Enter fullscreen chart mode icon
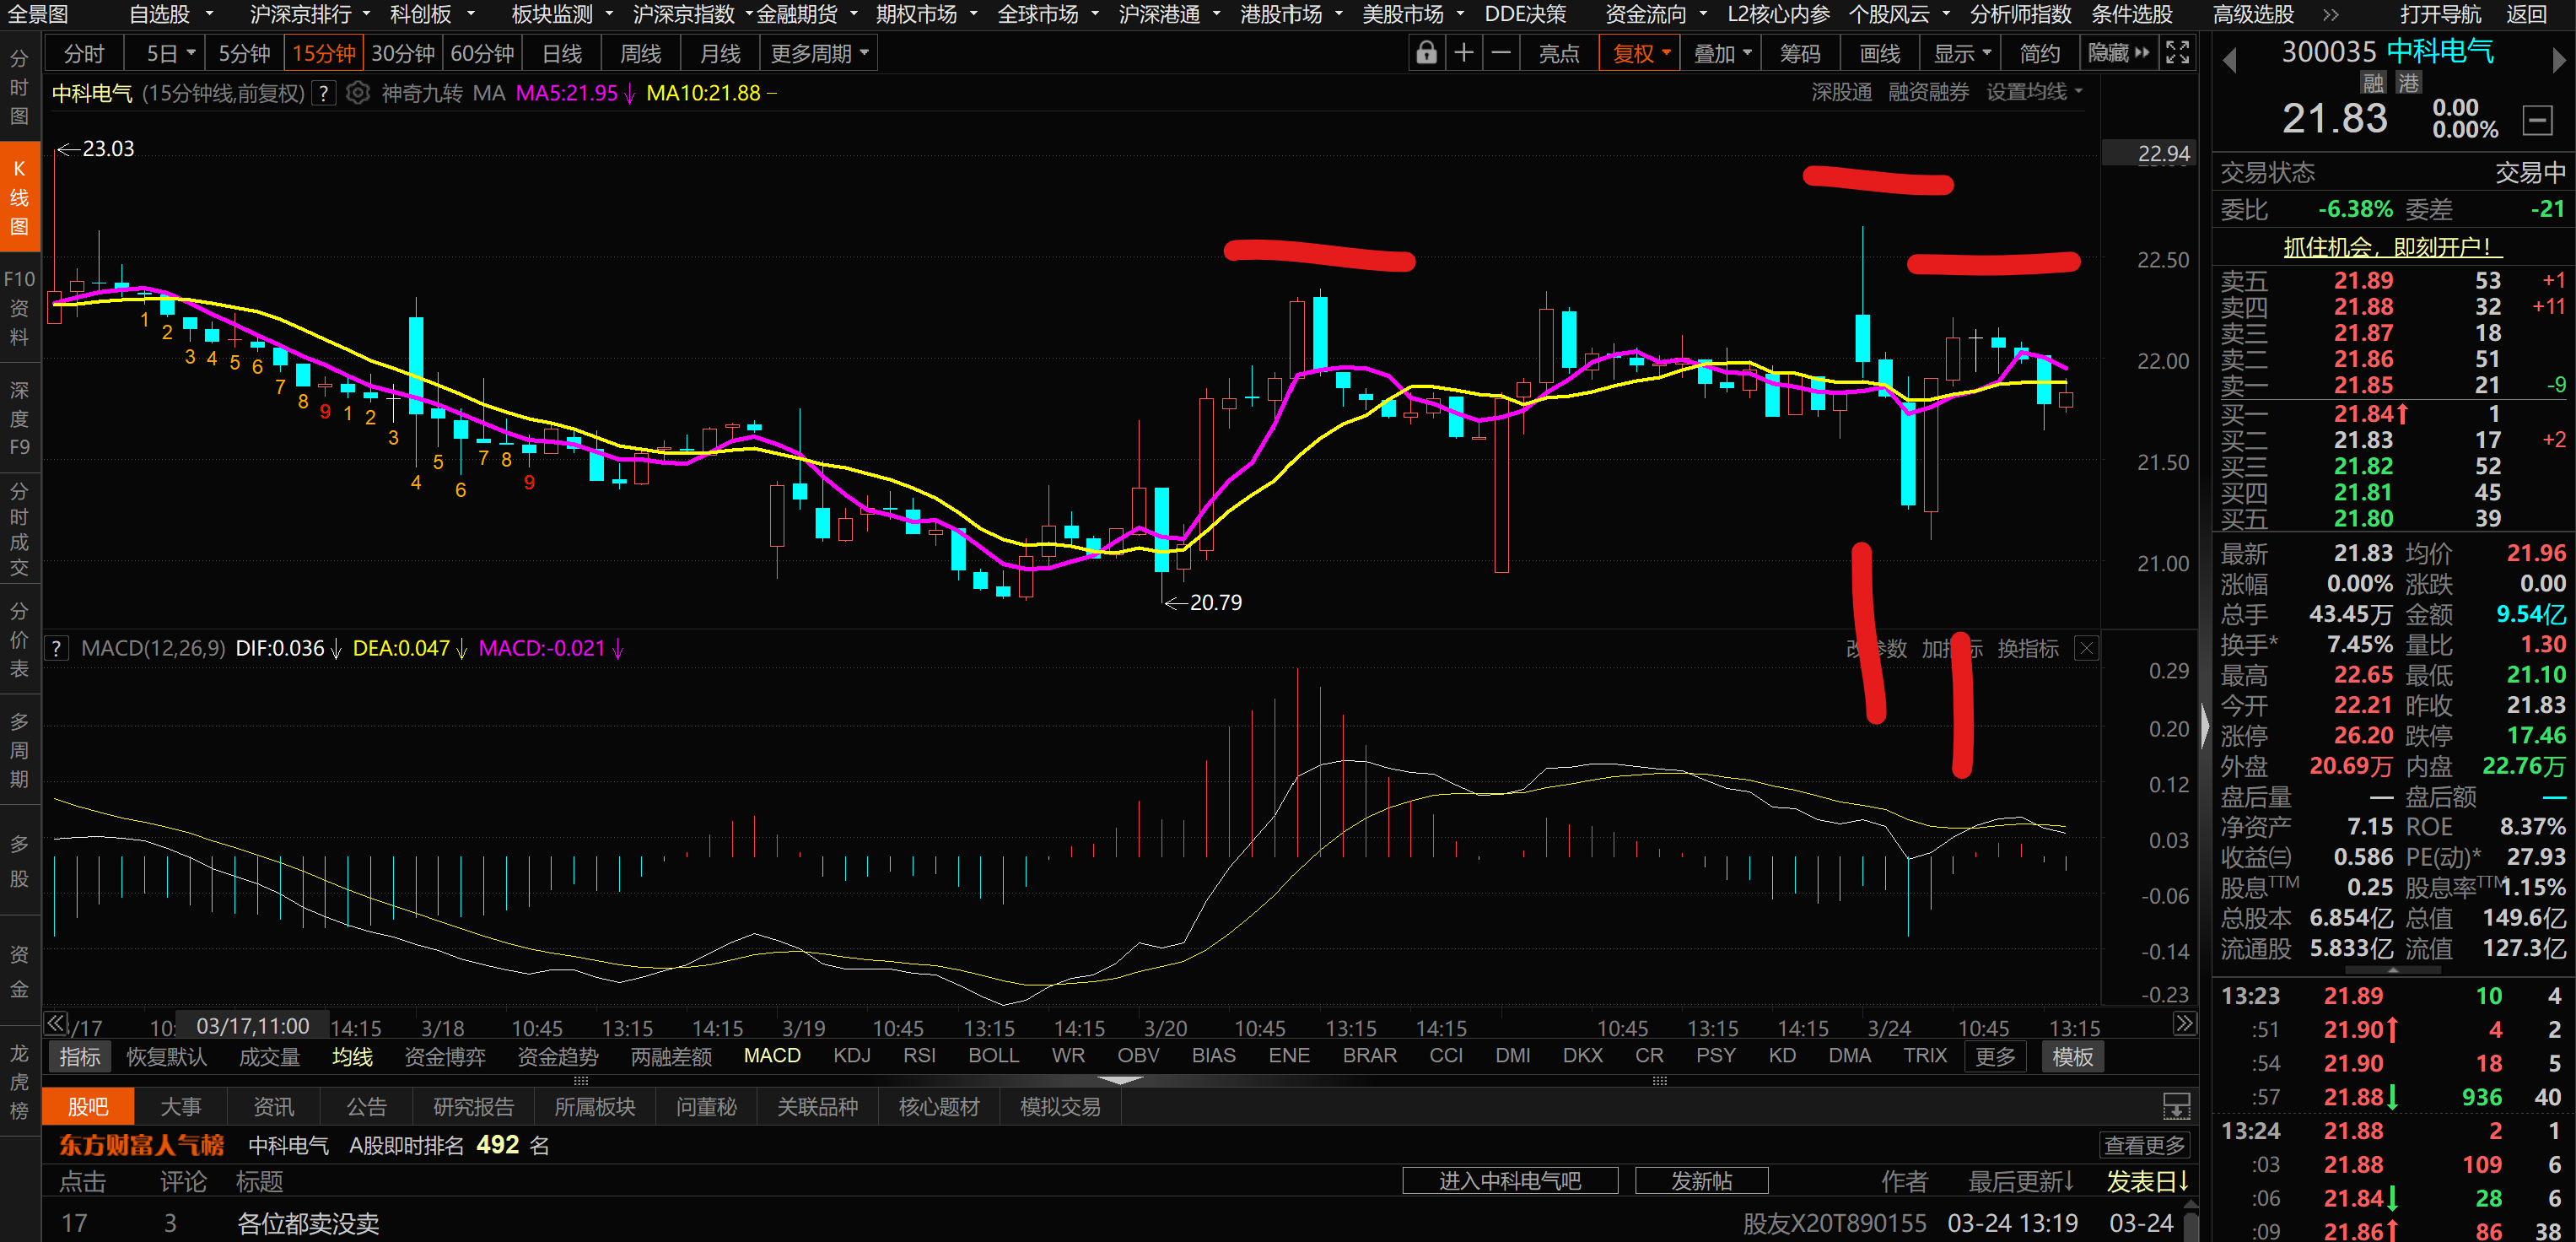The width and height of the screenshot is (2576, 1242). [x=2177, y=53]
